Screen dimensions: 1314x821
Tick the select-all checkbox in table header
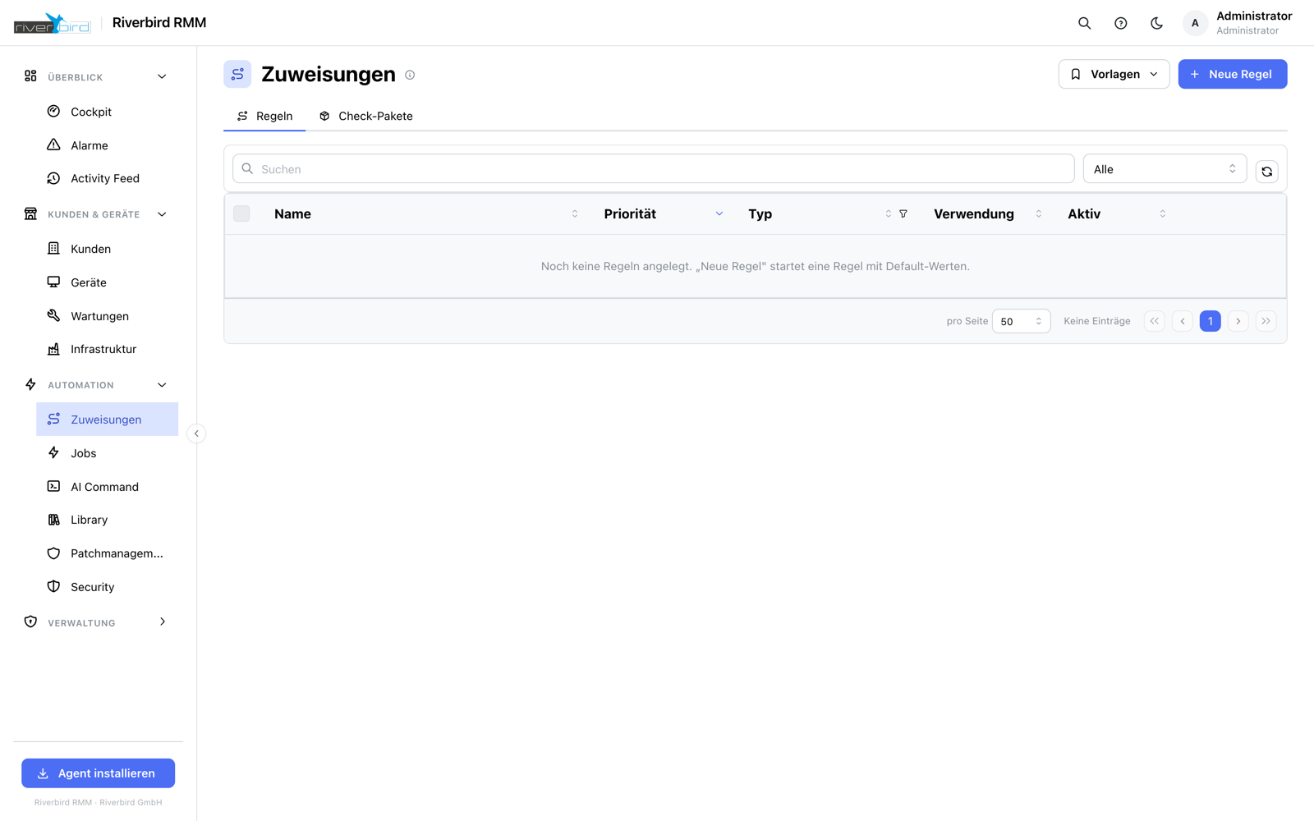coord(241,213)
